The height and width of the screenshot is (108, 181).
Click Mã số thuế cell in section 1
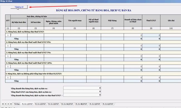tap(94, 35)
